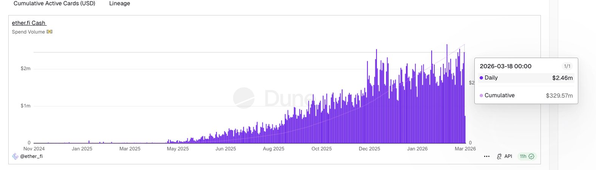Viewport: 596px width, 170px height.
Task: Click the Jan 2026 axis label
Action: coord(417,149)
